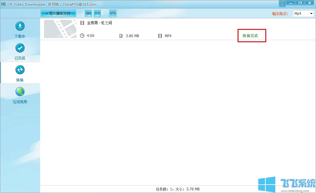Click the clock duration icon beside 4:06
Screen dimensions: 316x193
pos(82,36)
